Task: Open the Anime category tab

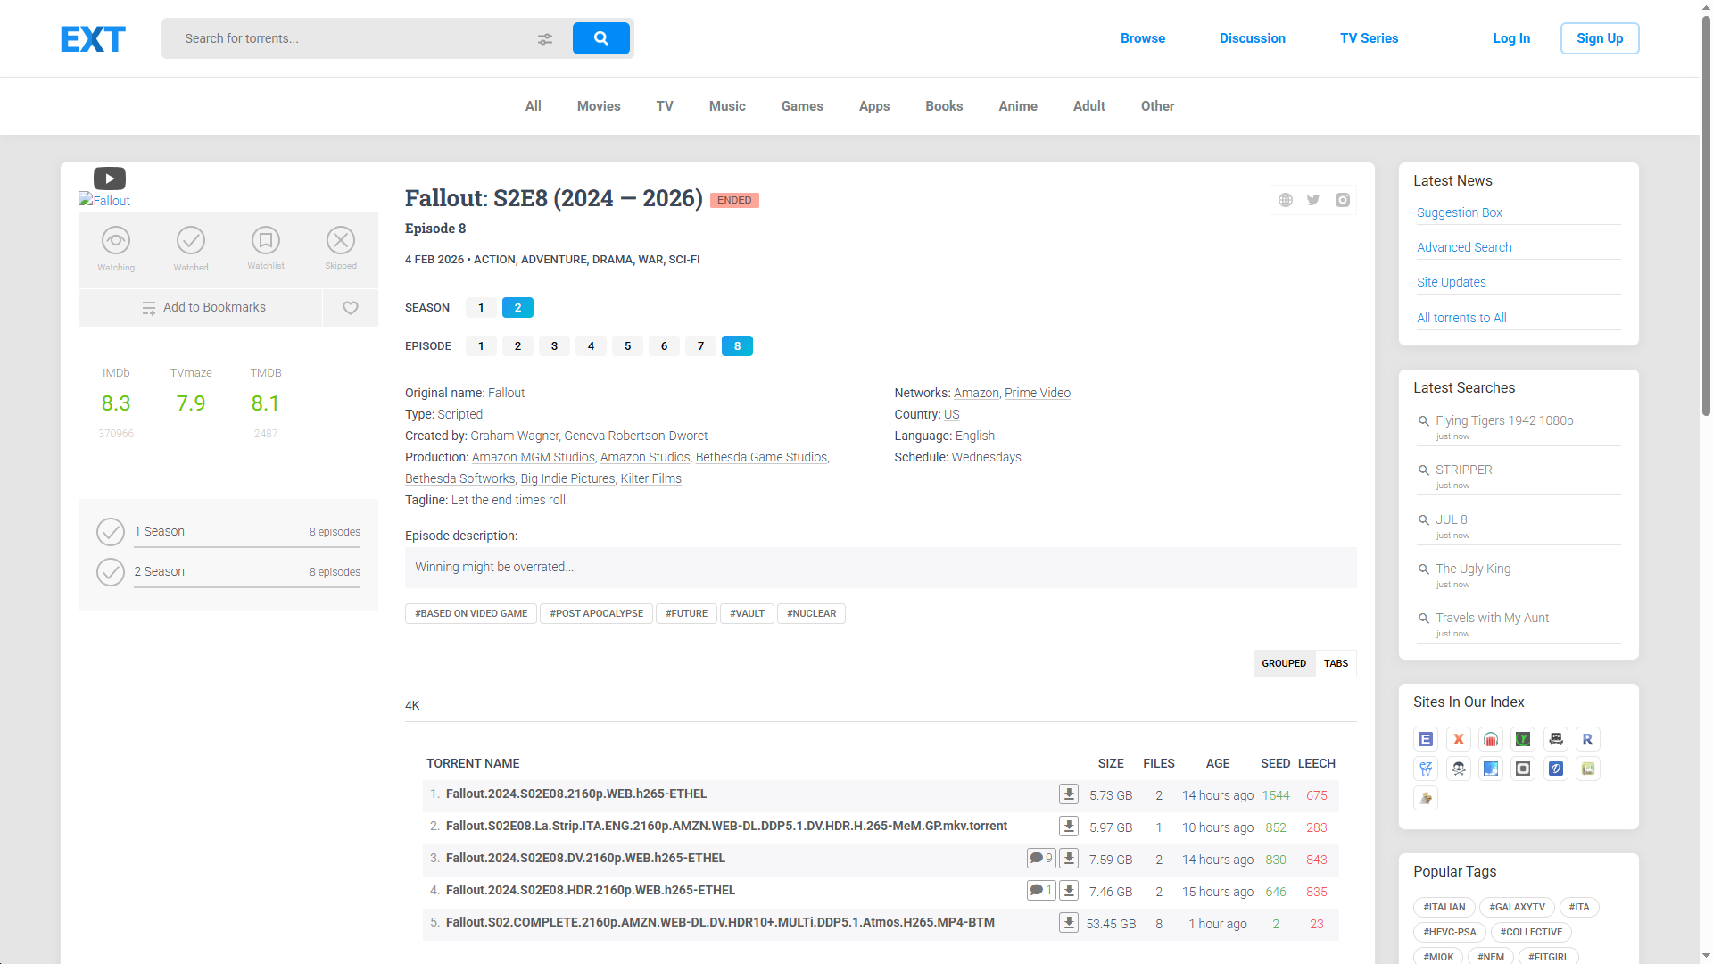Action: 1017,106
